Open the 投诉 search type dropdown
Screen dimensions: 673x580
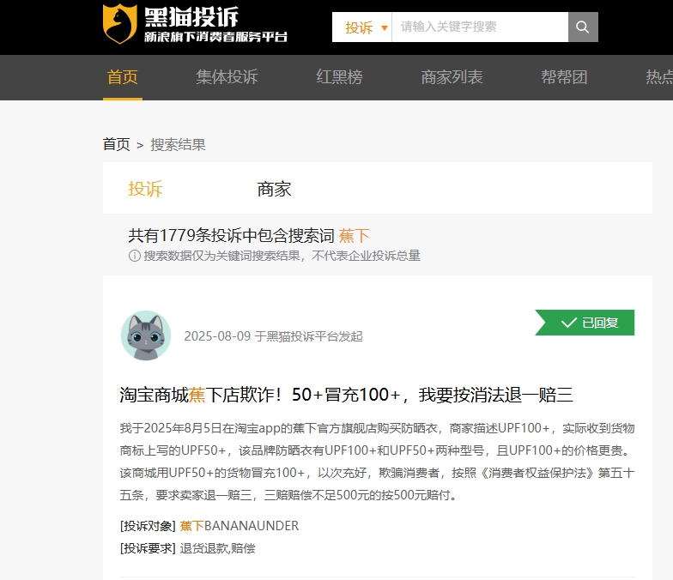pyautogui.click(x=362, y=27)
